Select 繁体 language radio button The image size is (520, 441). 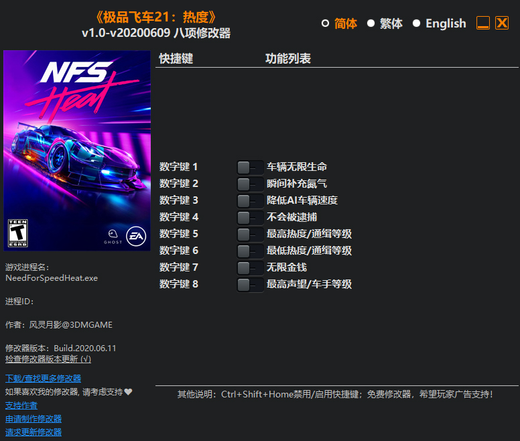[371, 23]
